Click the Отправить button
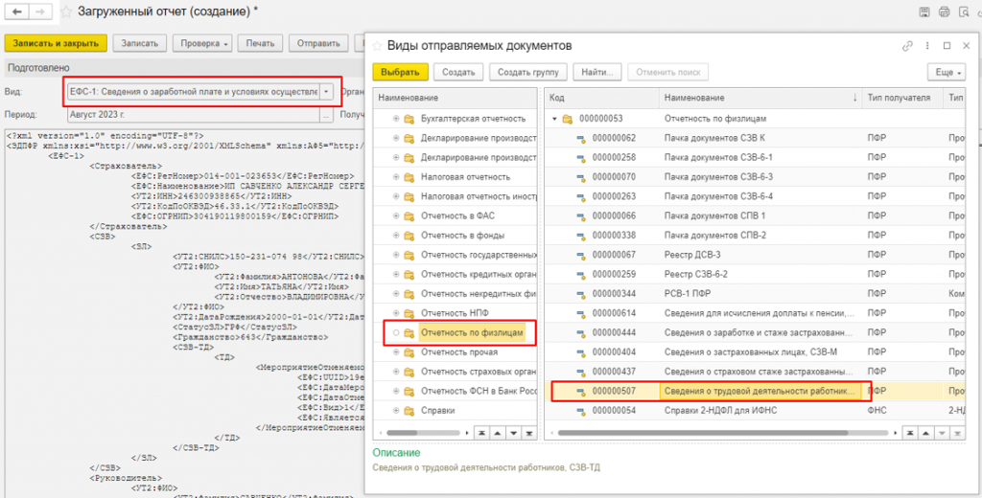 click(318, 43)
